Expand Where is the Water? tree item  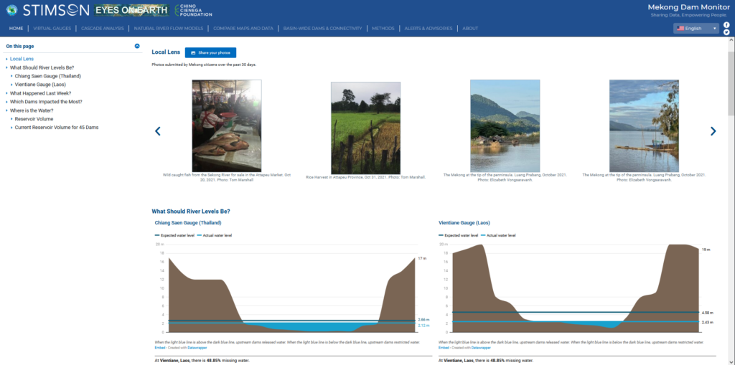pyautogui.click(x=7, y=110)
